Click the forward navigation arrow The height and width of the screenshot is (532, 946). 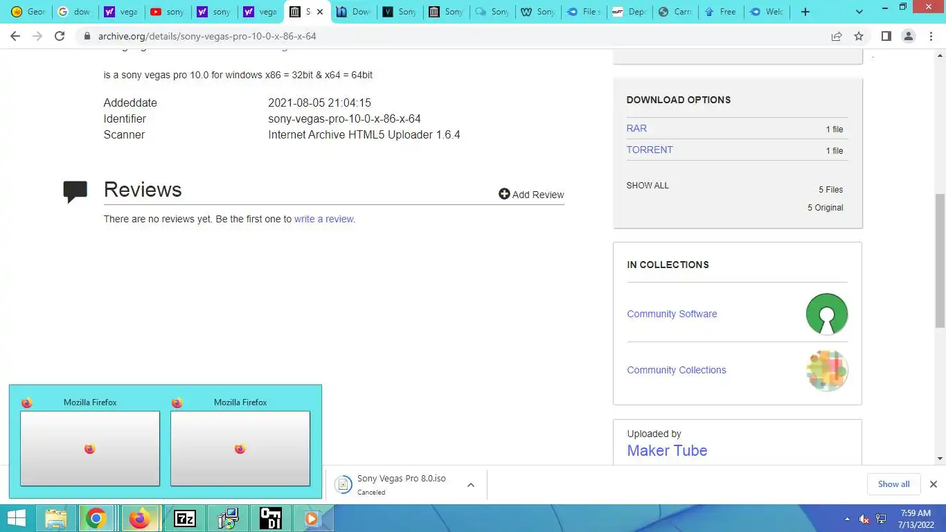point(37,36)
